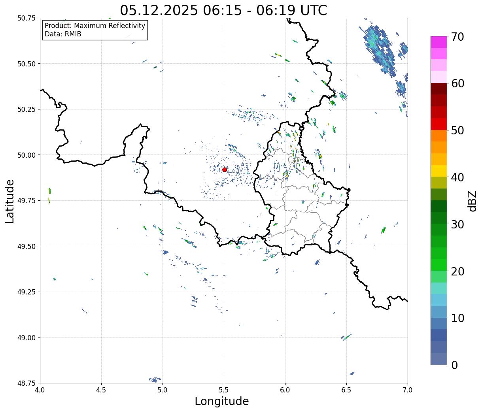Click the longitude tick label 5.5

click(x=224, y=390)
